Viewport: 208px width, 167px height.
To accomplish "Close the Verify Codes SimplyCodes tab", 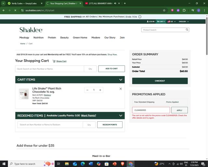I will [42, 4].
